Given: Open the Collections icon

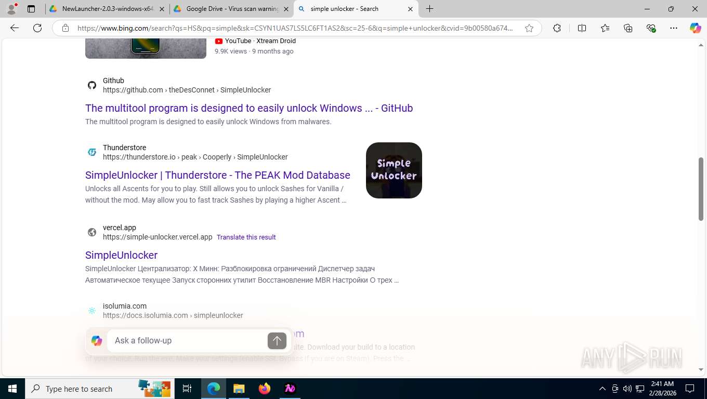Looking at the screenshot, I should pyautogui.click(x=628, y=28).
